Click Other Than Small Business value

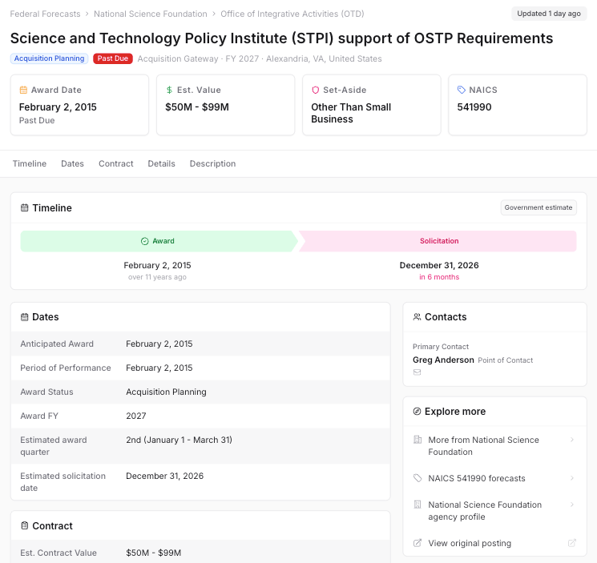pos(351,113)
